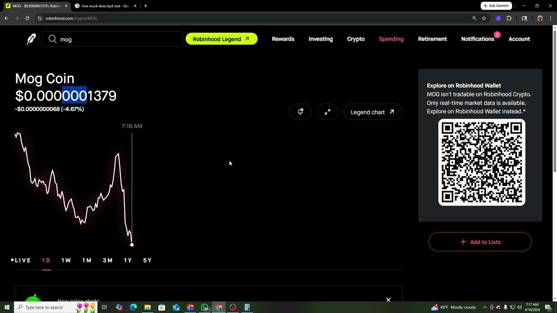Click the arrow icon on Robinhood Legend button
Screen dimensions: 557x313
(247, 39)
